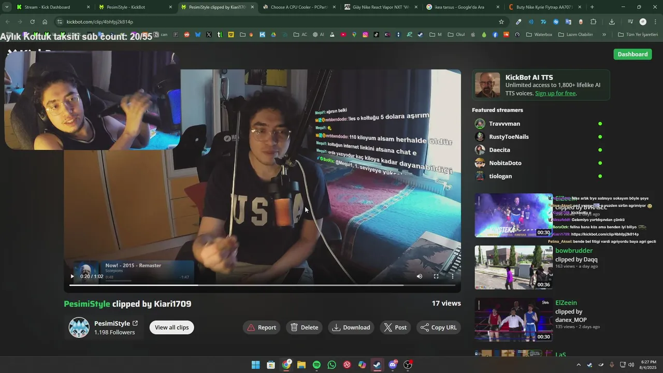The height and width of the screenshot is (373, 663).
Task: Post clip to X
Action: (x=395, y=327)
